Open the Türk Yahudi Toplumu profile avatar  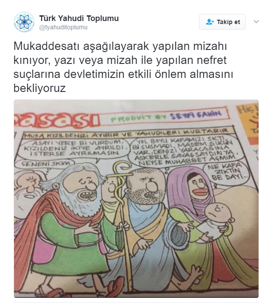tap(23, 22)
